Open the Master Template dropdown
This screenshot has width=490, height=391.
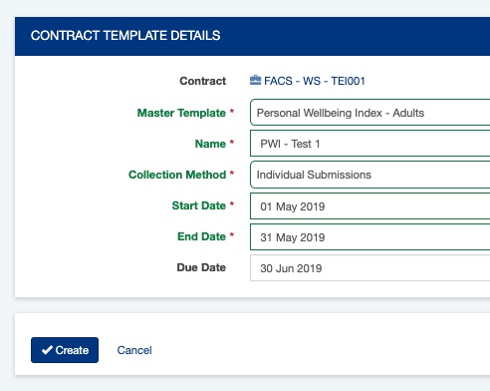[369, 113]
